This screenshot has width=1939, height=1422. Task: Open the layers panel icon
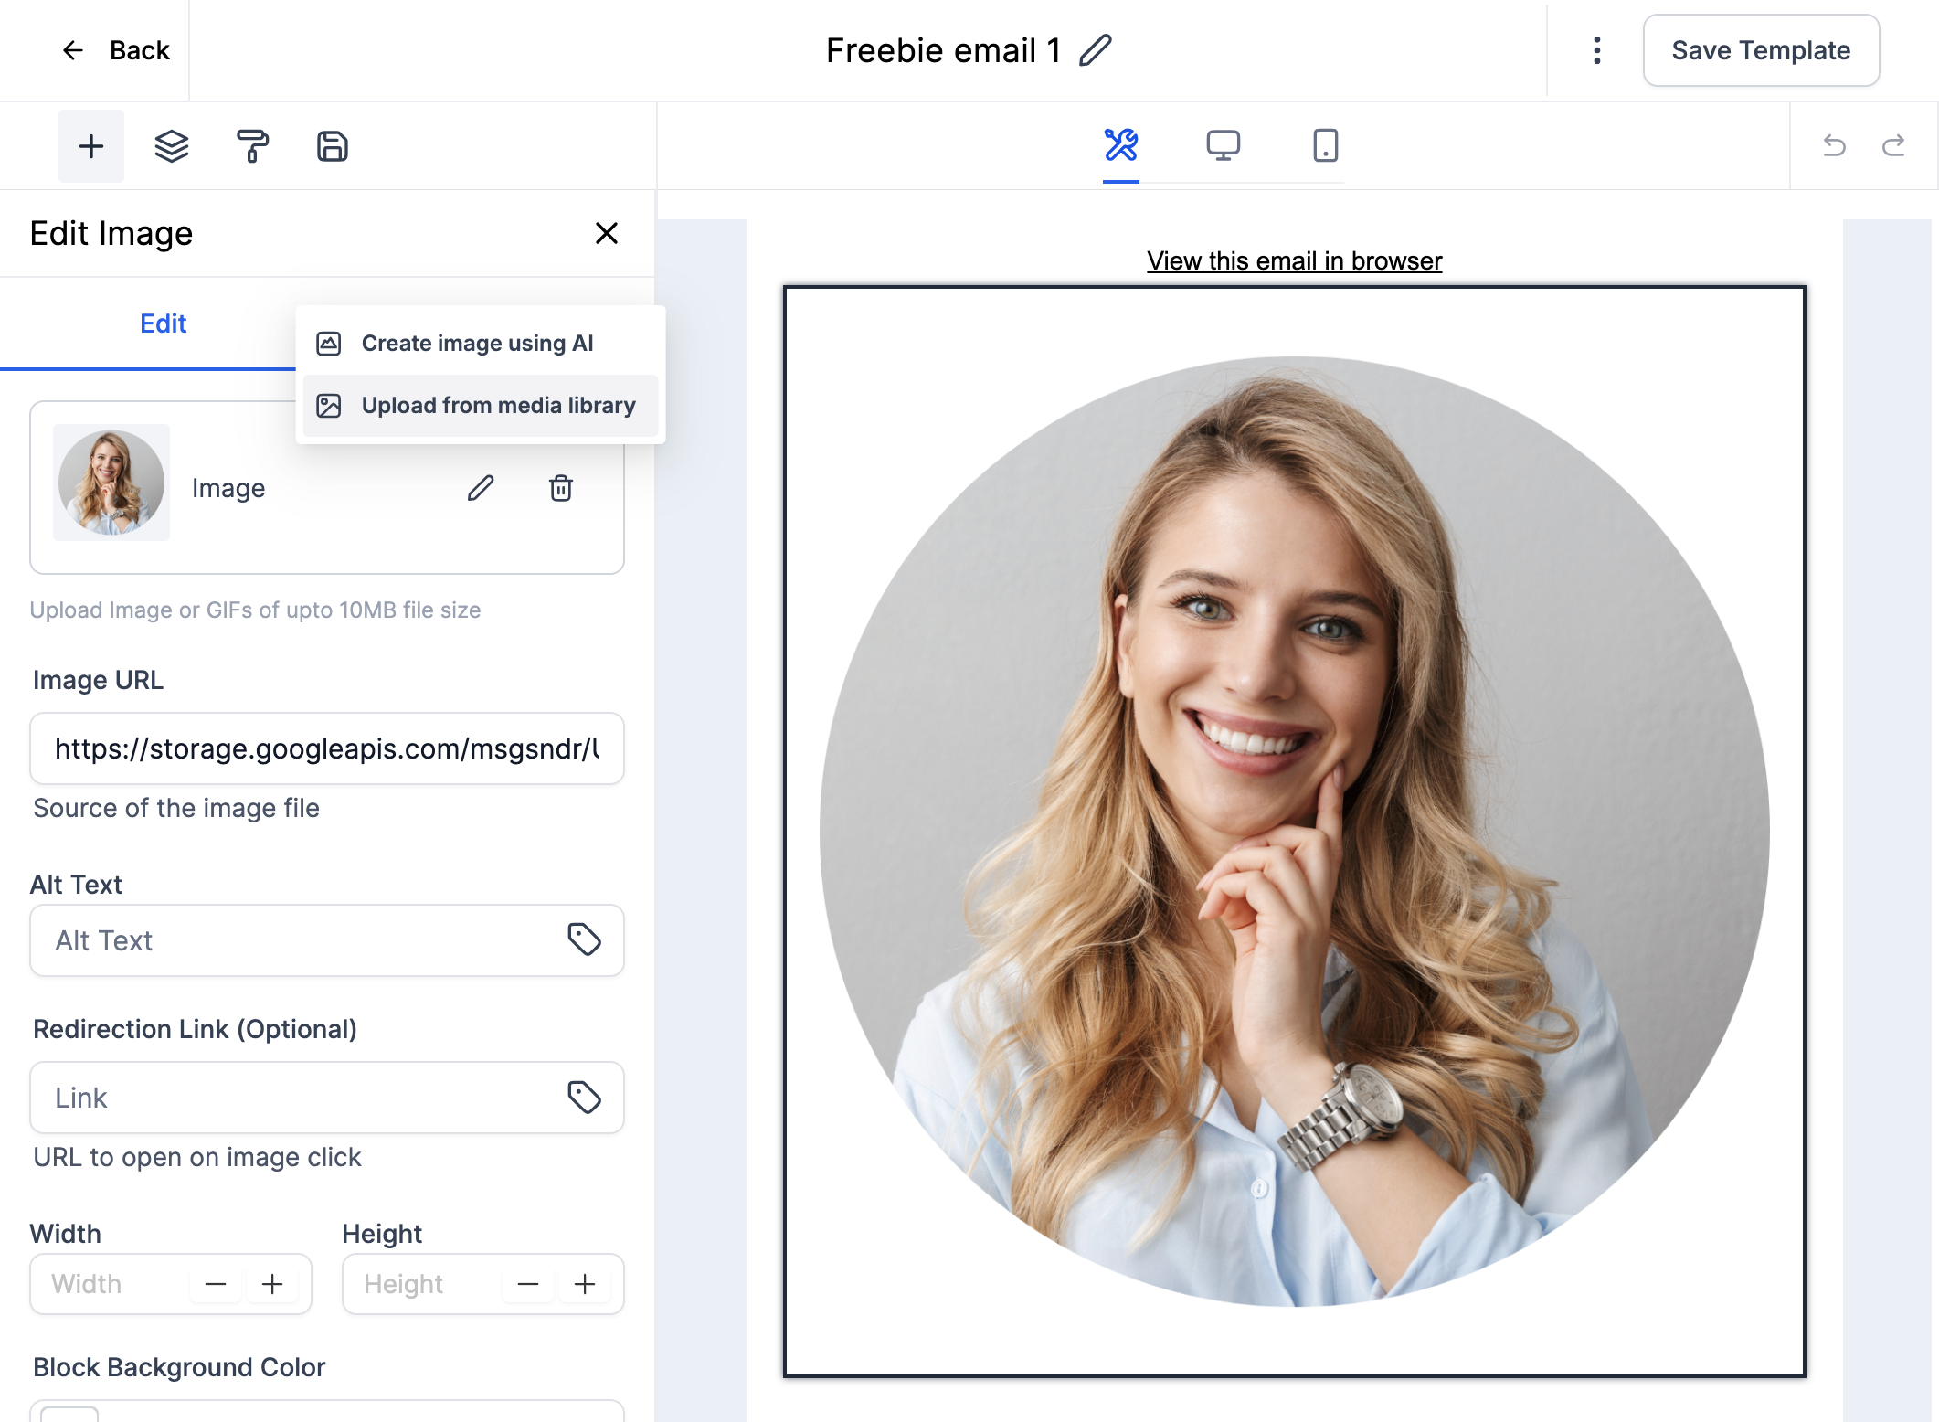pyautogui.click(x=172, y=146)
